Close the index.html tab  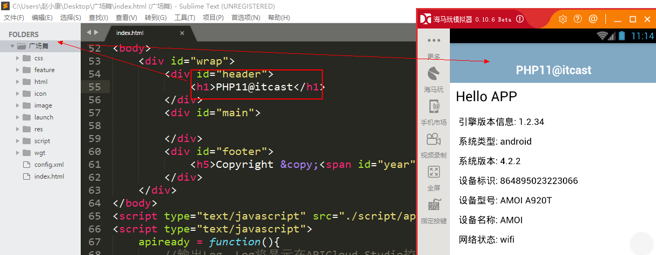182,33
